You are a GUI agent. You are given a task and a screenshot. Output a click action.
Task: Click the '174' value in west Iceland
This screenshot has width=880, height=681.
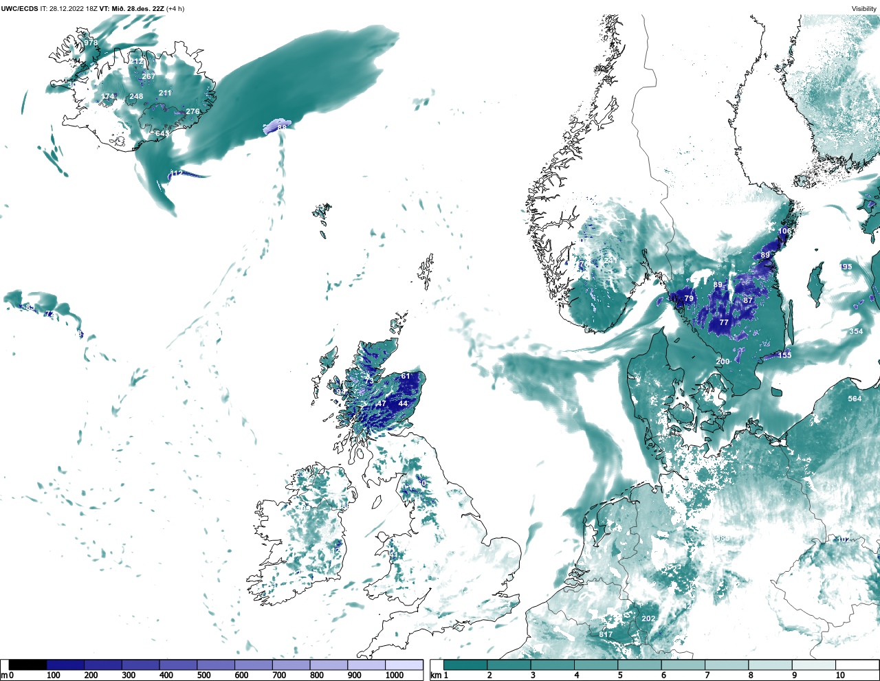[x=109, y=96]
